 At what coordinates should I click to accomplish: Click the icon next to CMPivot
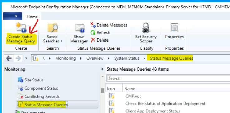[111, 96]
